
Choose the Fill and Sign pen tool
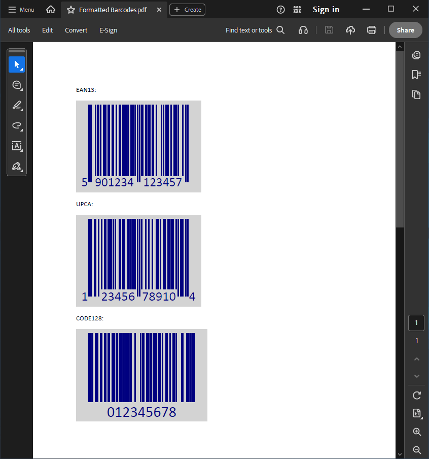17,166
